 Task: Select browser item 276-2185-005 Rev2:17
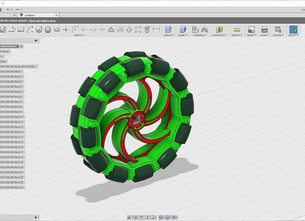pyautogui.click(x=12, y=152)
